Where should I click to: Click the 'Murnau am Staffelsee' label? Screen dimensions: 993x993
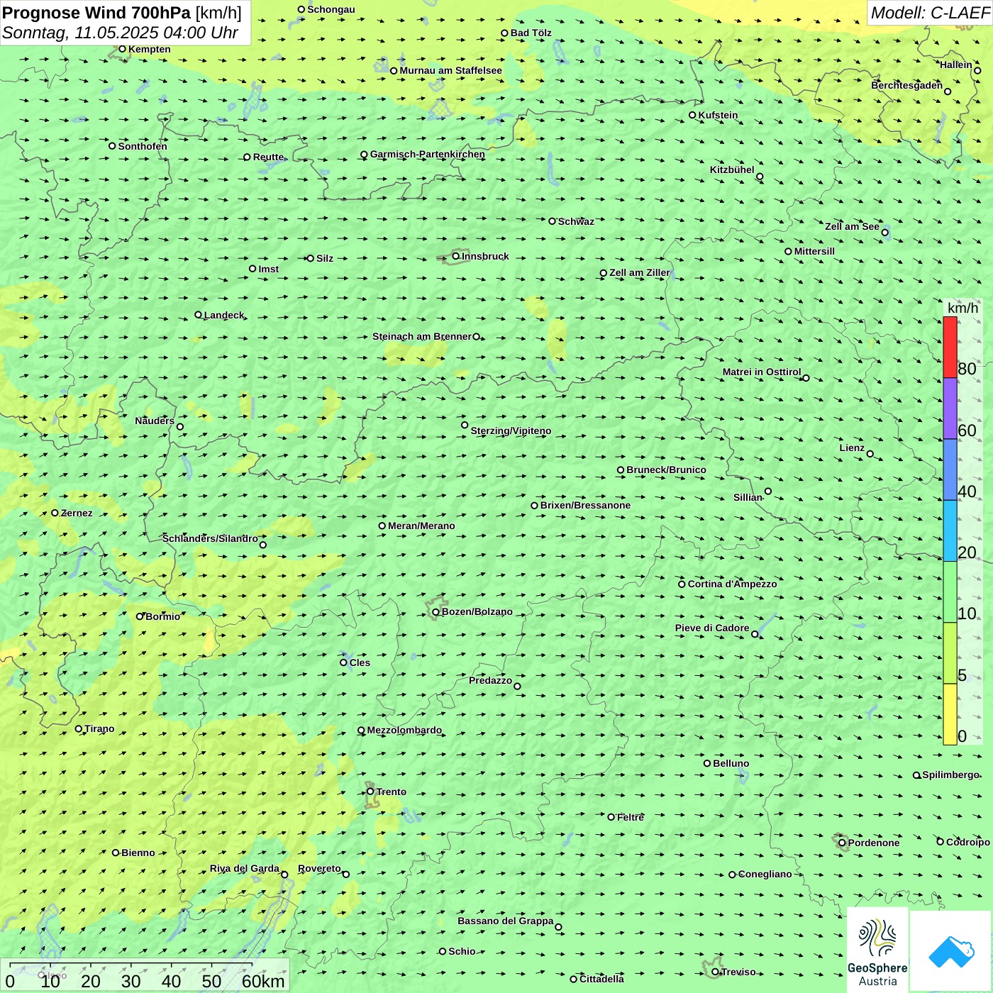click(x=450, y=70)
